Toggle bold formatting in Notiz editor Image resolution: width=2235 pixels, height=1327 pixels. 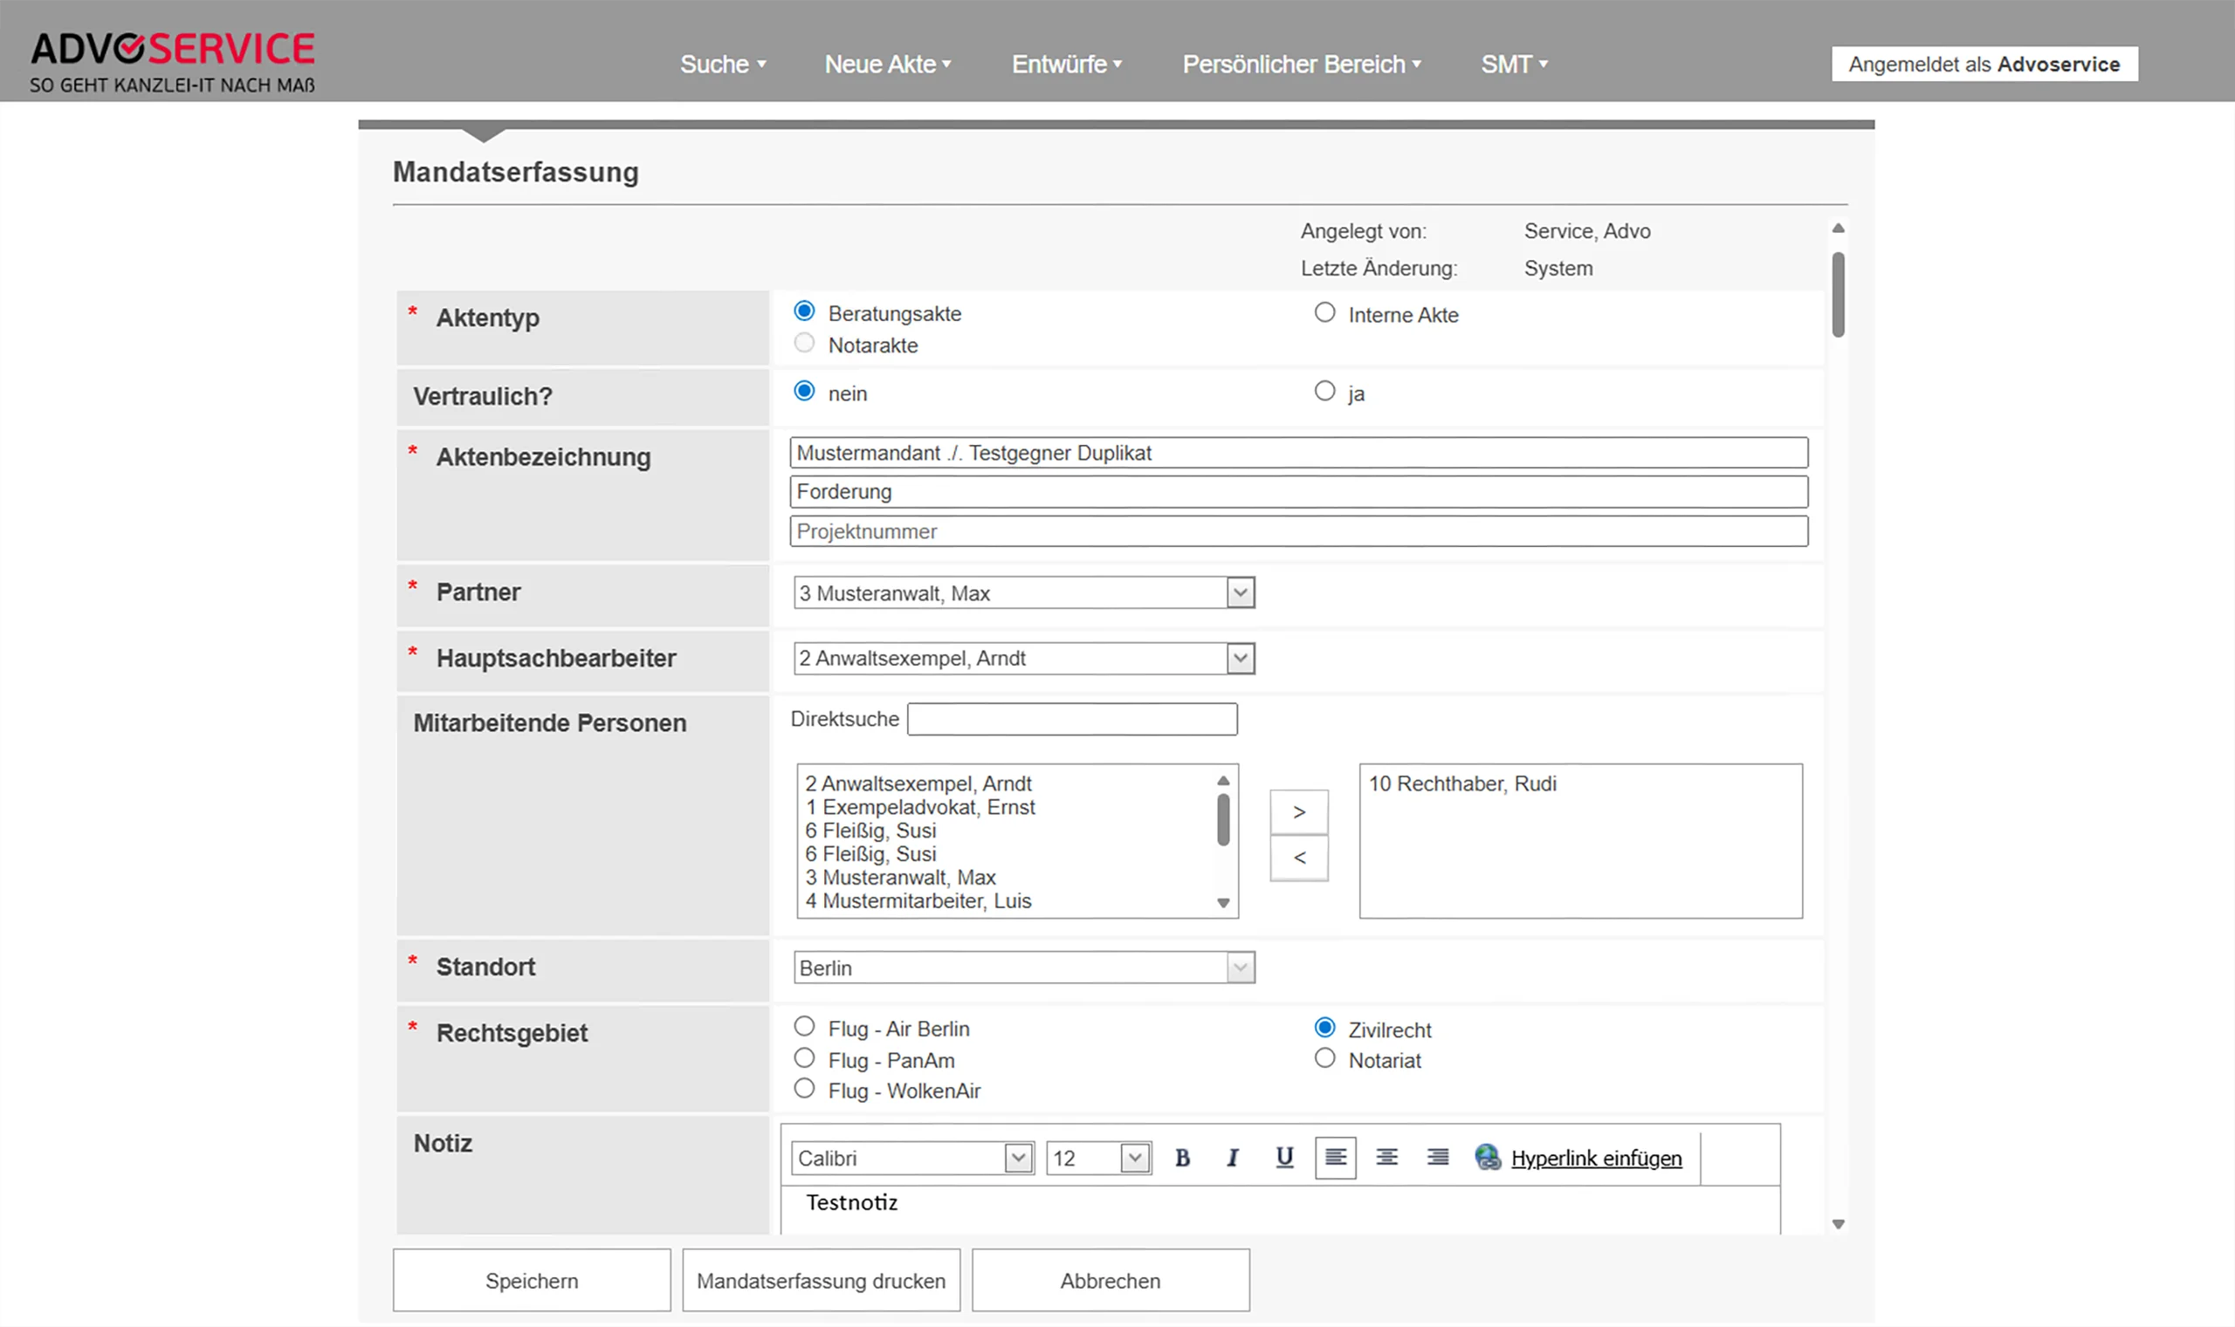[x=1182, y=1158]
